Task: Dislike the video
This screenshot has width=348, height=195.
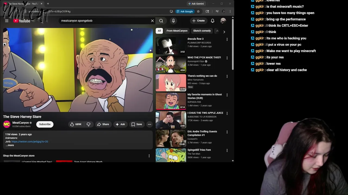Action: pos(89,124)
